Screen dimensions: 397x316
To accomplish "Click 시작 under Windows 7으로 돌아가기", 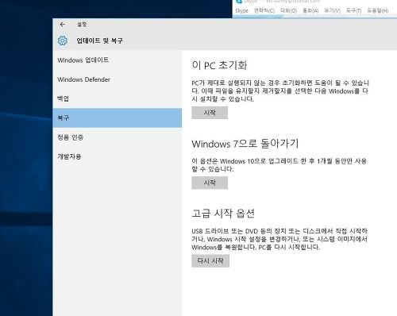I will [210, 183].
